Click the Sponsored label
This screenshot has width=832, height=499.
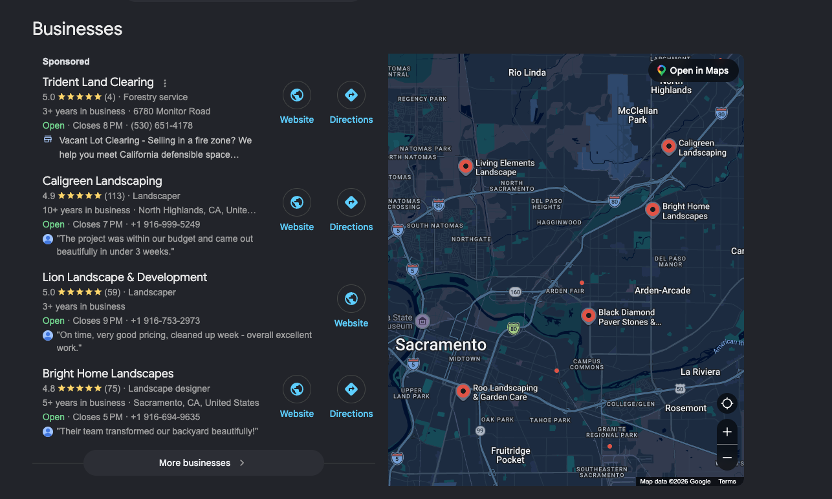66,61
